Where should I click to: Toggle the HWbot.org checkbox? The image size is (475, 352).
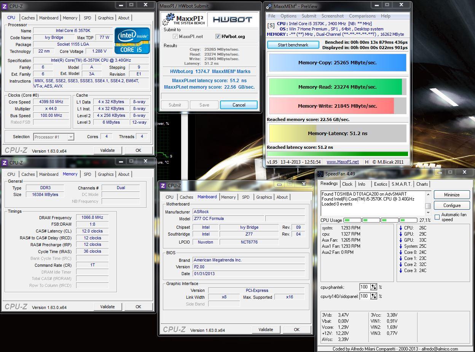coord(218,37)
